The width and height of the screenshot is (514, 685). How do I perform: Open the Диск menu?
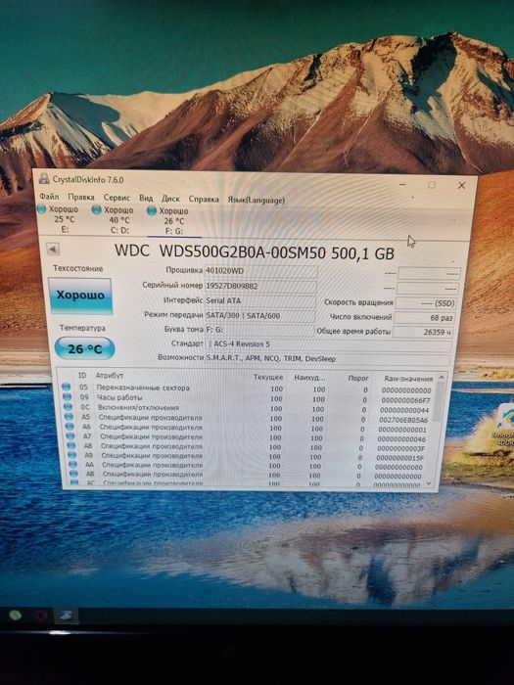pyautogui.click(x=170, y=199)
